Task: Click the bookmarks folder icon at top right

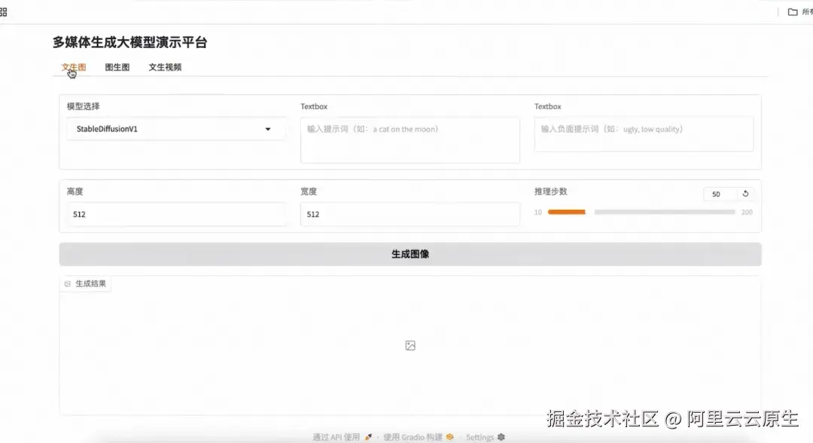Action: click(x=793, y=12)
